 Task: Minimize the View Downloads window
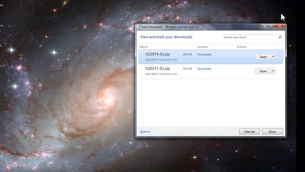264,26
